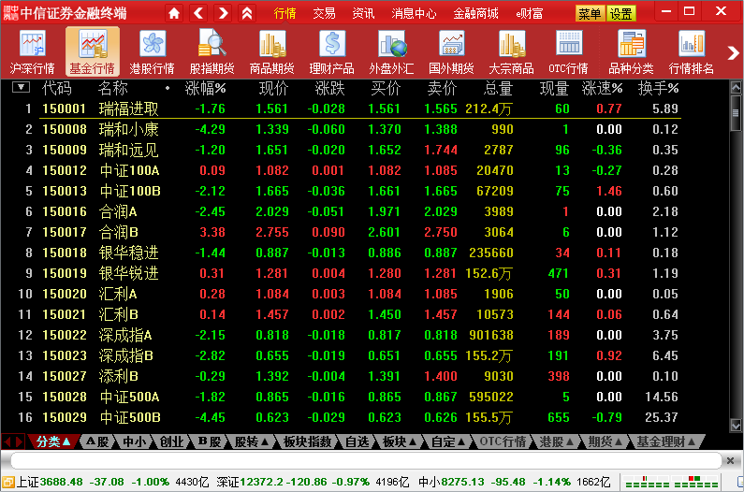
Task: Switch to the 板块指数 tab
Action: pos(308,442)
